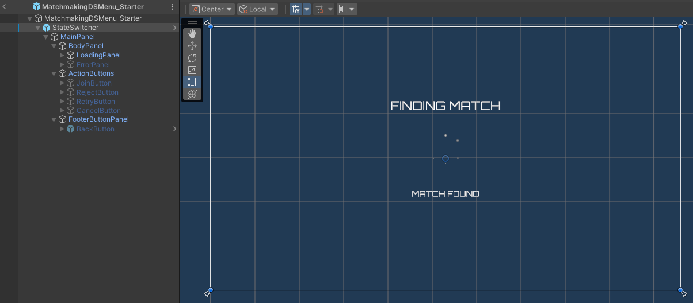Select the Scale tool
The width and height of the screenshot is (693, 303).
pyautogui.click(x=192, y=70)
